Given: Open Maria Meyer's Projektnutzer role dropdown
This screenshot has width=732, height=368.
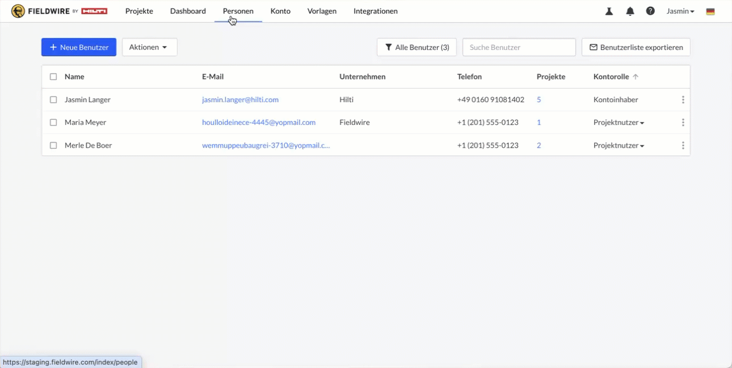Looking at the screenshot, I should [619, 123].
